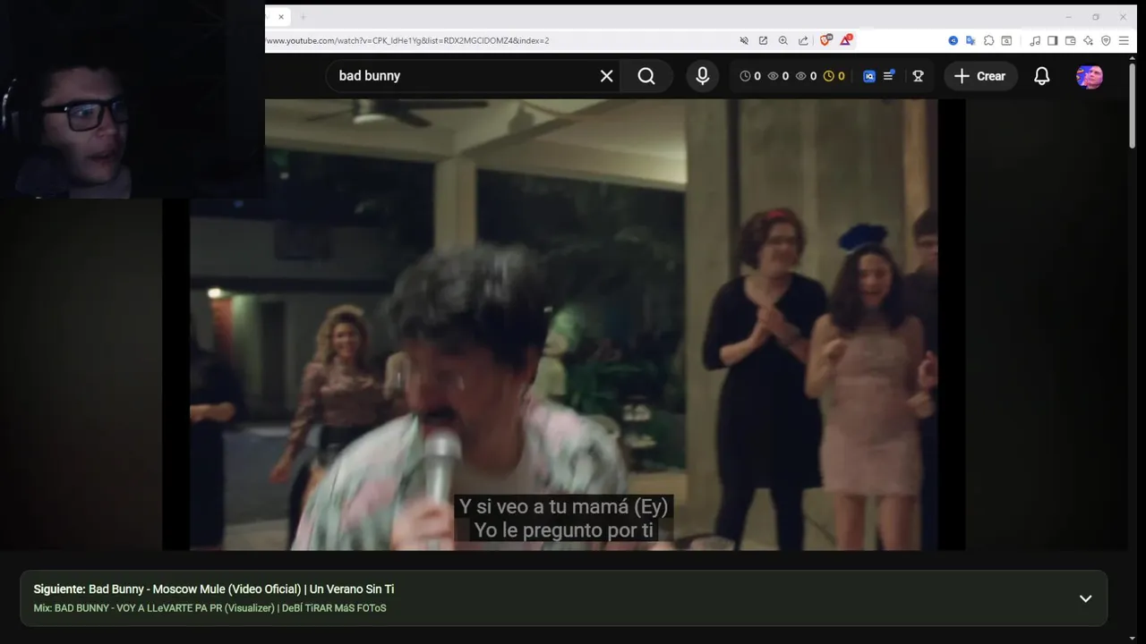Viewport: 1146px width, 644px height.
Task: Share this page via address bar icon
Action: [x=803, y=40]
